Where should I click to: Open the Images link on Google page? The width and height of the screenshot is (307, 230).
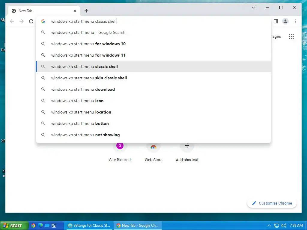276,36
